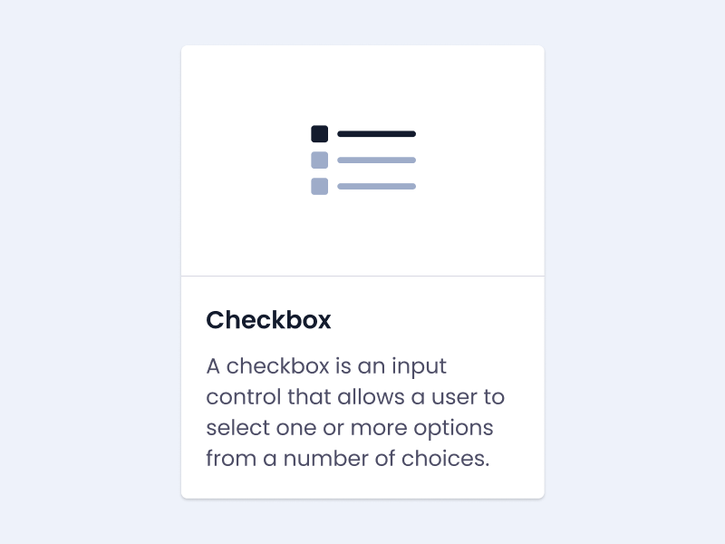
Task: Click the bottom gray label line
Action: 376,187
